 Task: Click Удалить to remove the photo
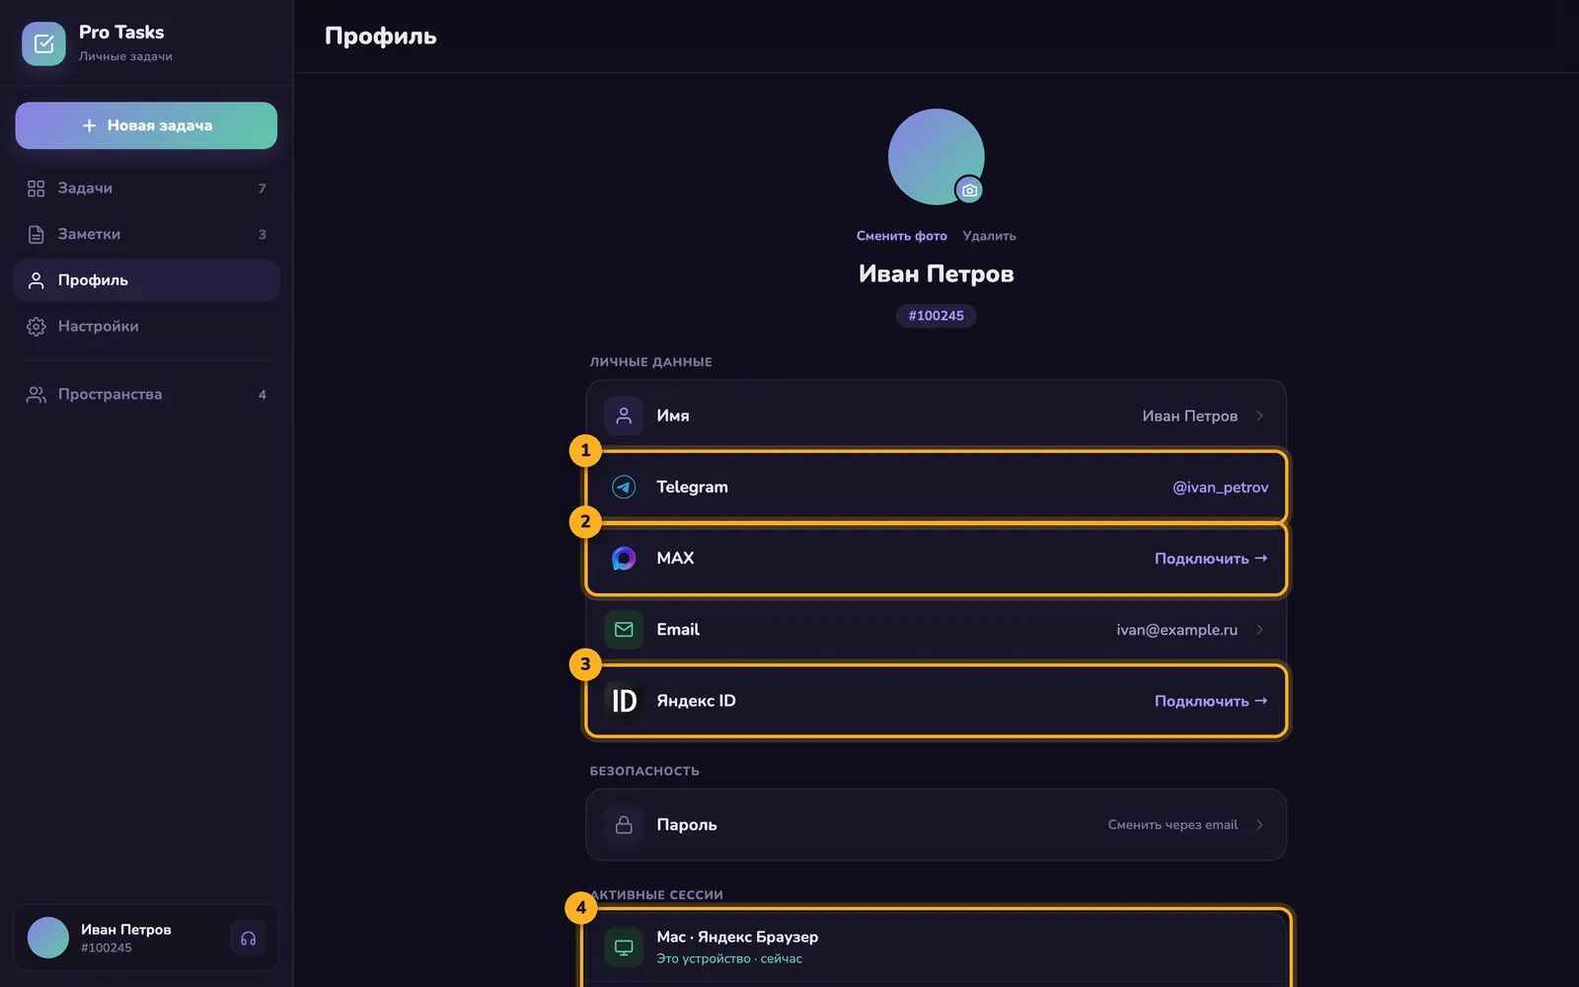tap(989, 236)
